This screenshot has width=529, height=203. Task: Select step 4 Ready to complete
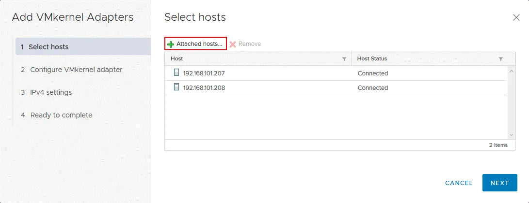tap(61, 115)
